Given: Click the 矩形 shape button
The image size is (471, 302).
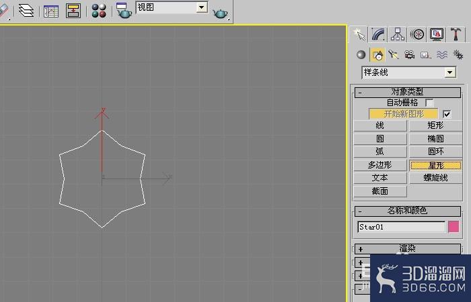Looking at the screenshot, I should [435, 125].
